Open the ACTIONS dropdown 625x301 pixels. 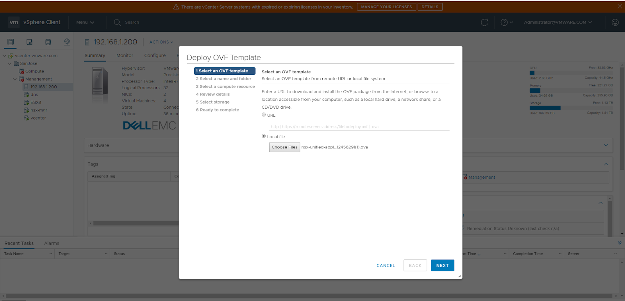coord(161,42)
